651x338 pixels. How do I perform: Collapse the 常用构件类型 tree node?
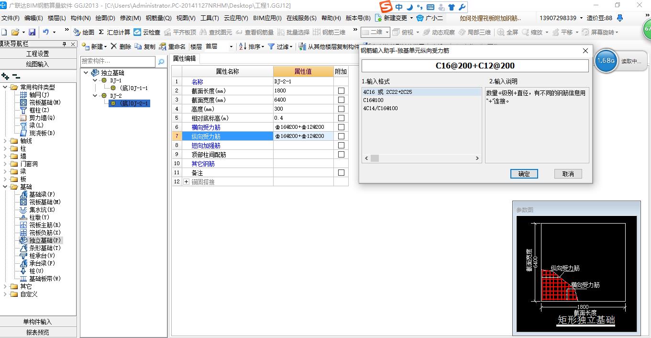(5, 87)
